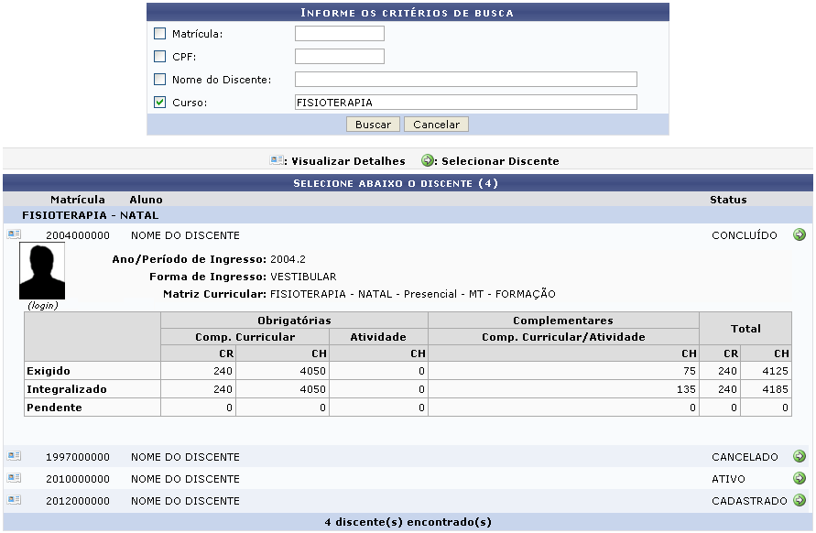Focus the Matrícula text field
This screenshot has width=816, height=533.
point(339,34)
